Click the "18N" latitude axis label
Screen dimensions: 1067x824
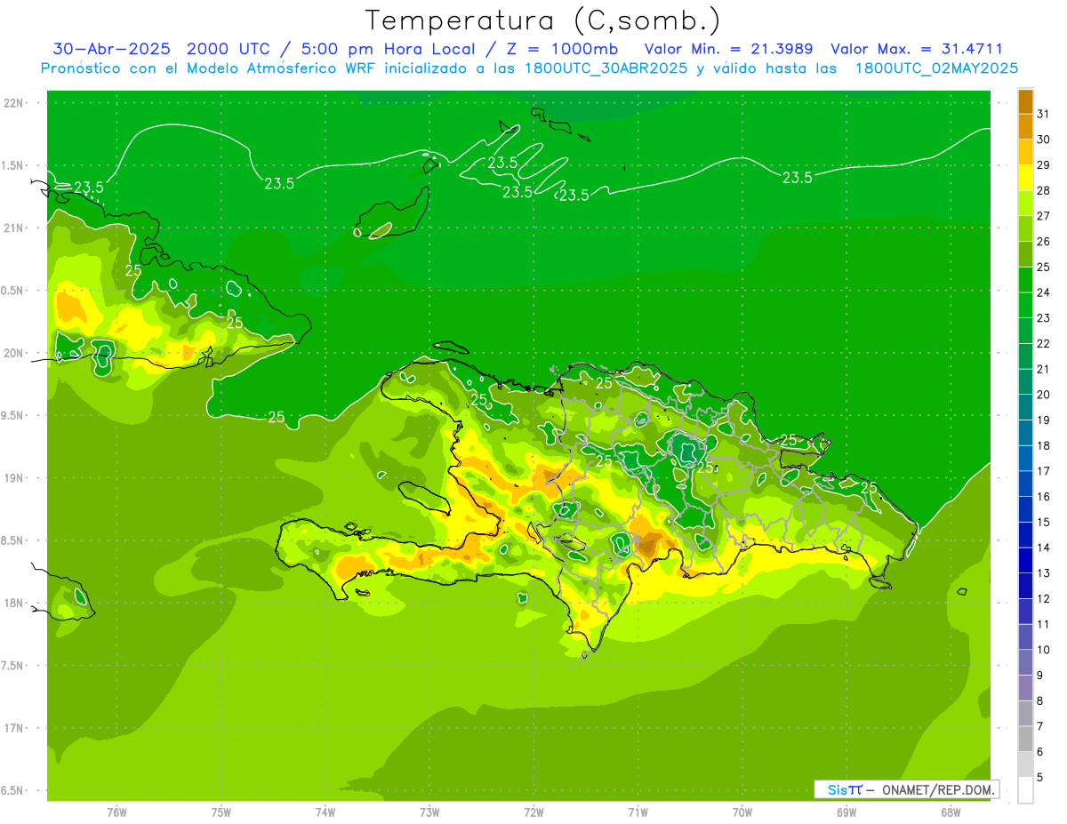point(15,603)
